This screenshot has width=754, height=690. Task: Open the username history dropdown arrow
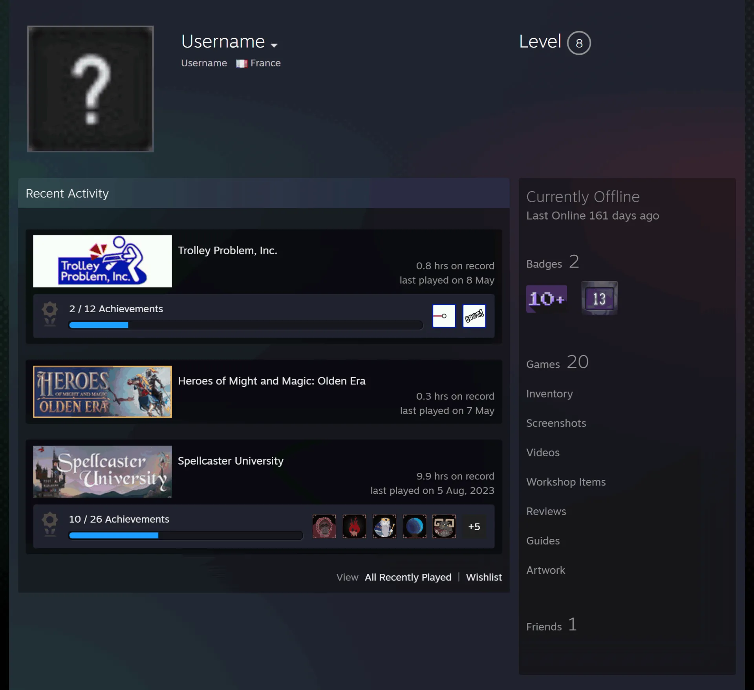(x=274, y=45)
